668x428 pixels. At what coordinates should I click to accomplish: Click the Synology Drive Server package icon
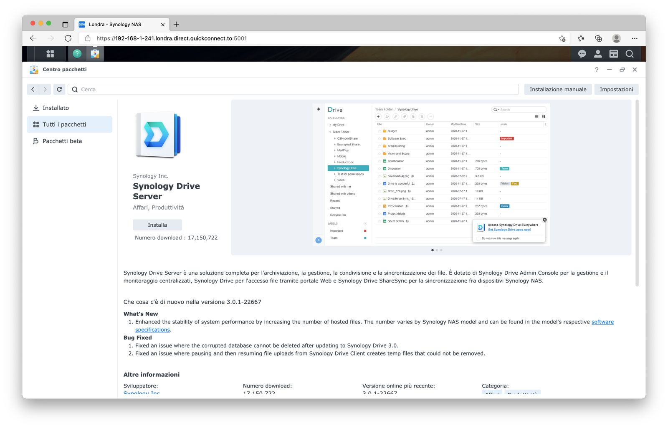tap(158, 135)
